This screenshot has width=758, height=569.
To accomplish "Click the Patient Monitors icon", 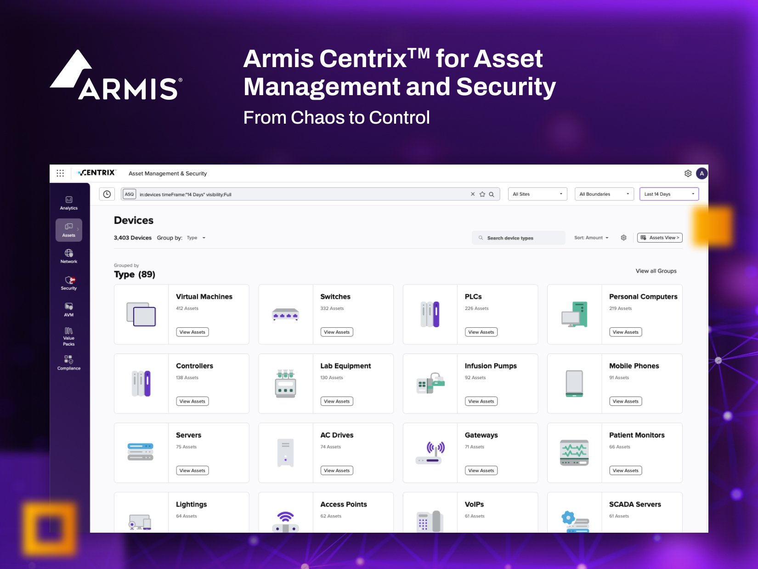I will click(x=574, y=453).
